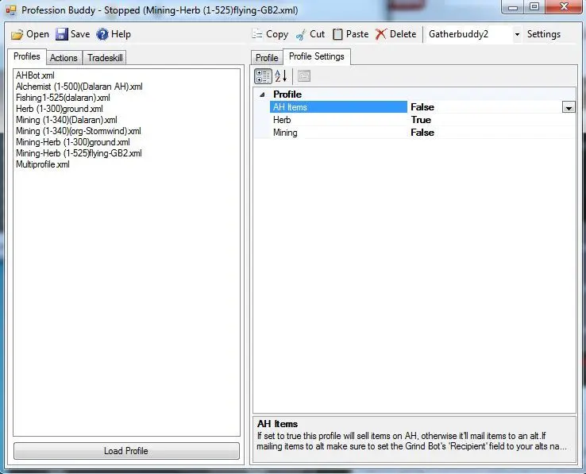Image resolution: width=586 pixels, height=474 pixels.
Task: Switch to the Profiles tab
Action: click(x=27, y=56)
